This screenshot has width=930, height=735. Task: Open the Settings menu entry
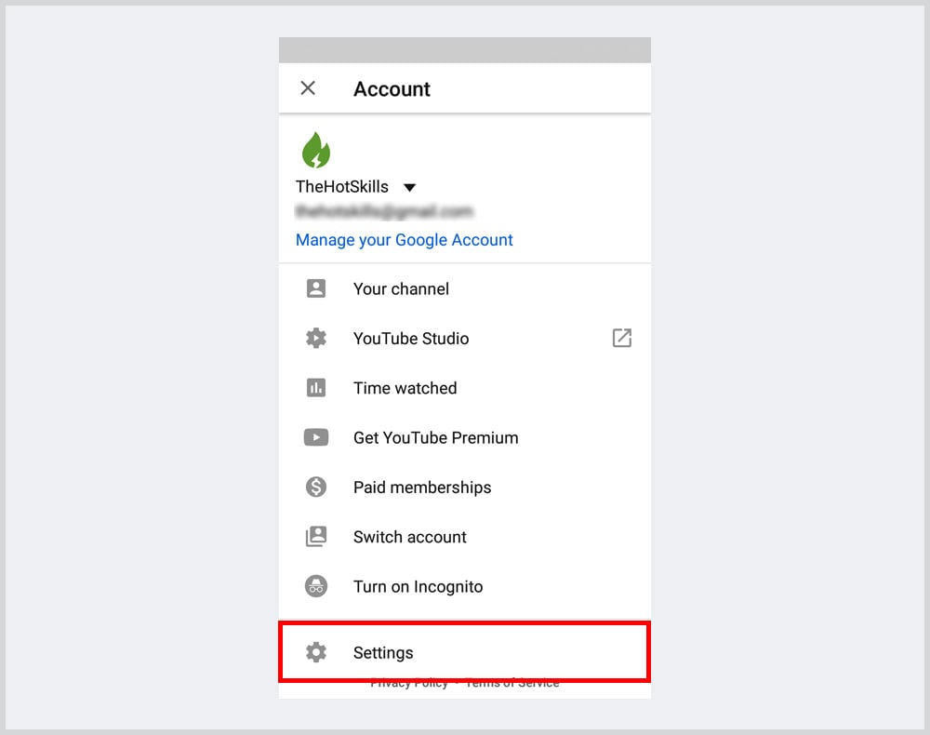pos(465,652)
